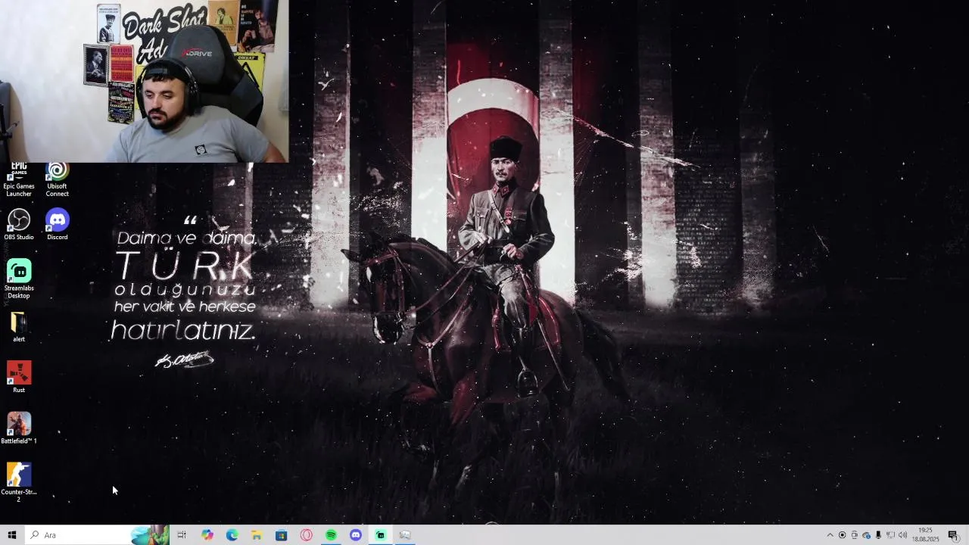
Task: Open the notification action center
Action: coord(953,535)
